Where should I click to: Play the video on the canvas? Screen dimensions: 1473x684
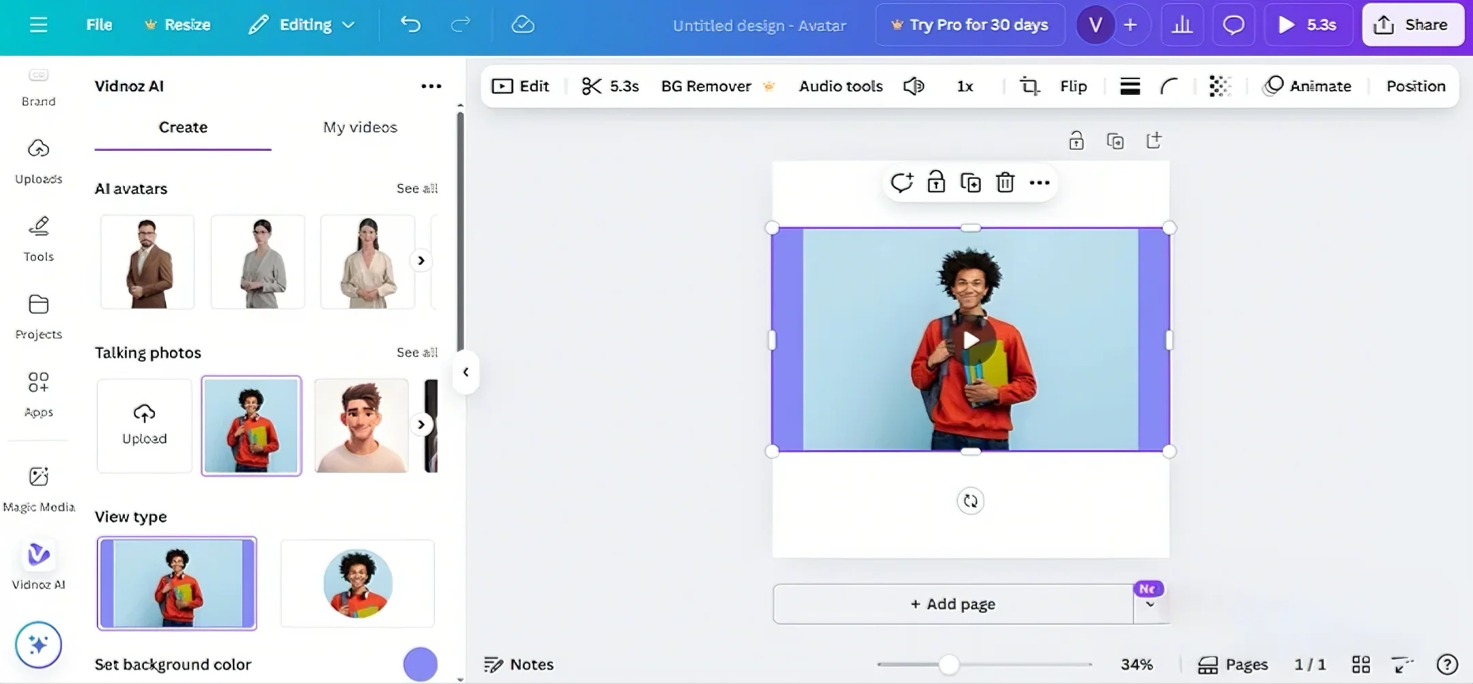tap(971, 340)
